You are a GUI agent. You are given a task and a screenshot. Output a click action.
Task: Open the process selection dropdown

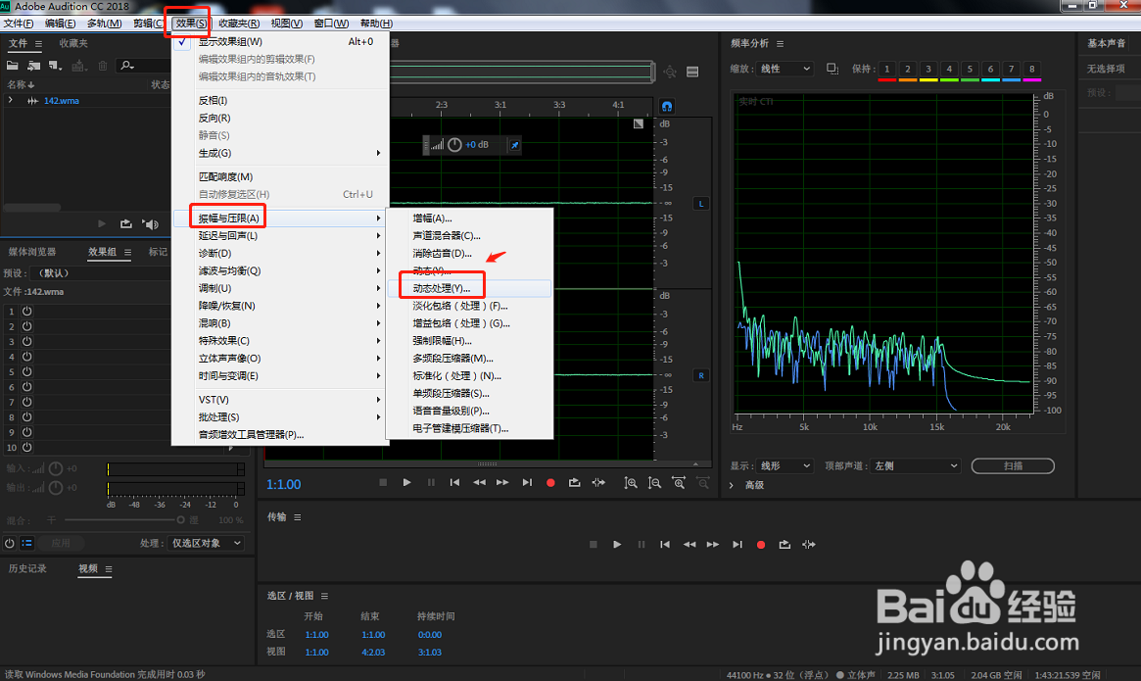[206, 544]
